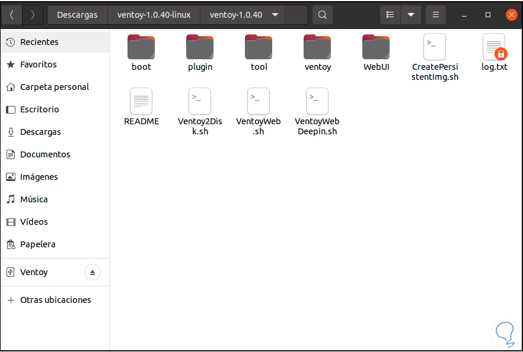Screen dimensions: 523x352
Task: Select Ventoy2Disk.sh script icon
Action: (200, 102)
